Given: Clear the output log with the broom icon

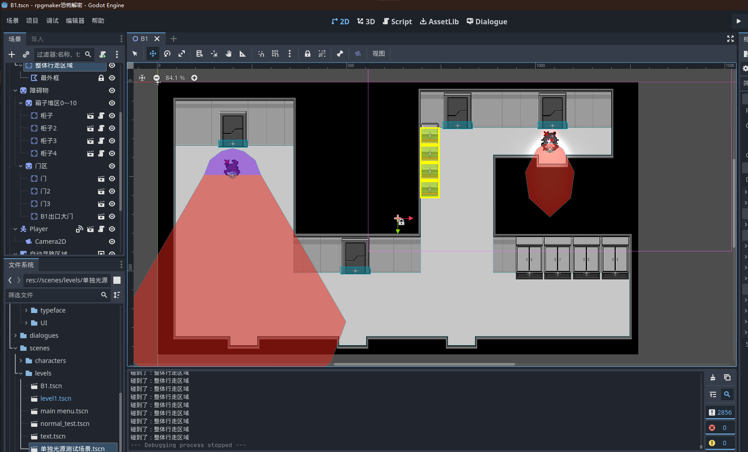Looking at the screenshot, I should click(713, 377).
